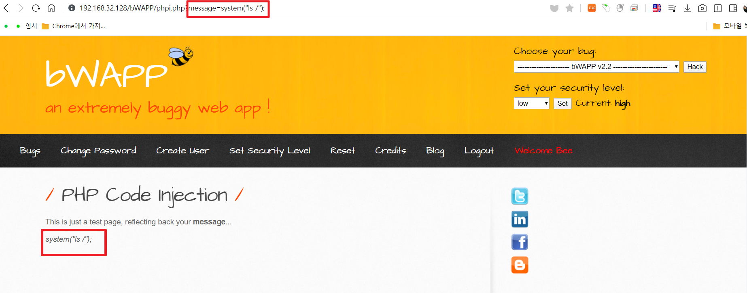Click the forward navigation arrow
Screen dimensions: 747x293
click(x=21, y=8)
